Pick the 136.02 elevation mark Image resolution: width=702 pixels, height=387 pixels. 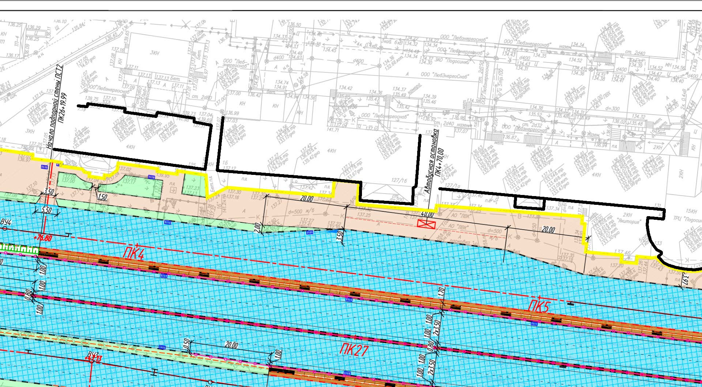click(620, 122)
